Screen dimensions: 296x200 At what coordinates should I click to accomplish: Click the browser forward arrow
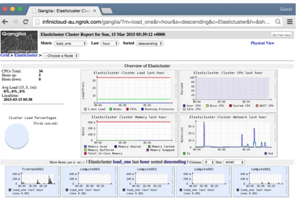tap(15, 22)
